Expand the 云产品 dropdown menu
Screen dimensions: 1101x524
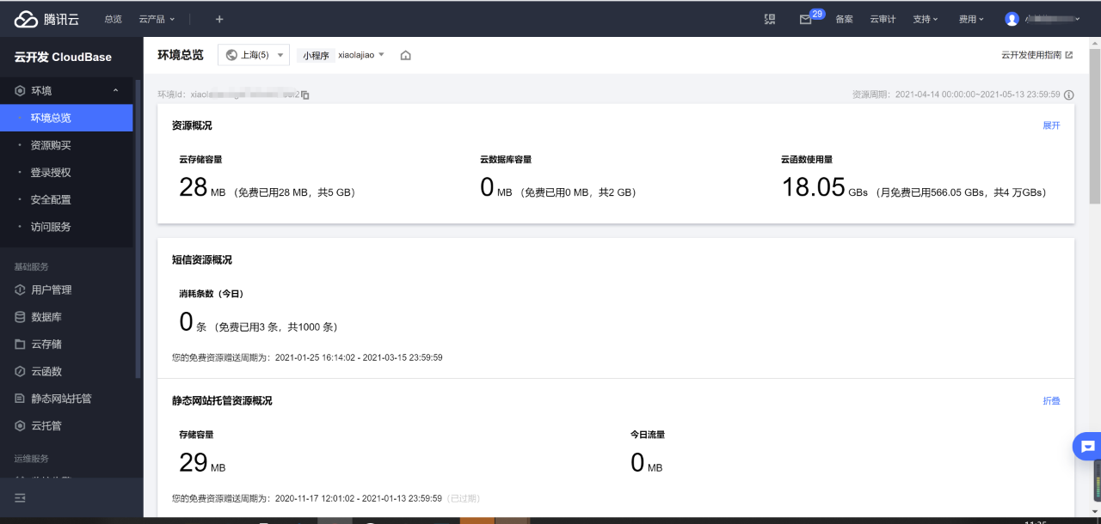(x=157, y=19)
